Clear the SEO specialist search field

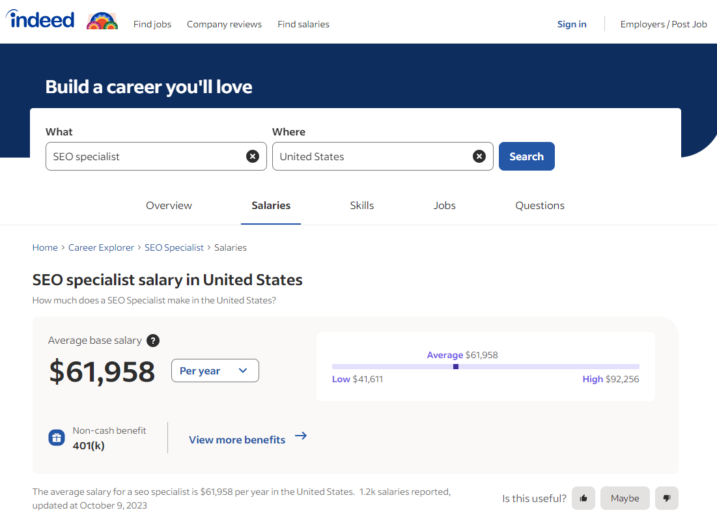[253, 156]
